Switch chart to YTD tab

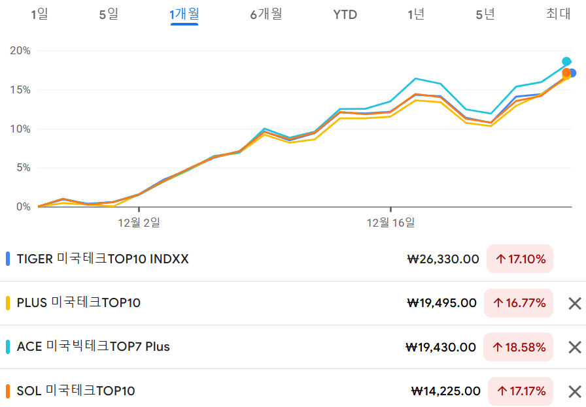(345, 14)
